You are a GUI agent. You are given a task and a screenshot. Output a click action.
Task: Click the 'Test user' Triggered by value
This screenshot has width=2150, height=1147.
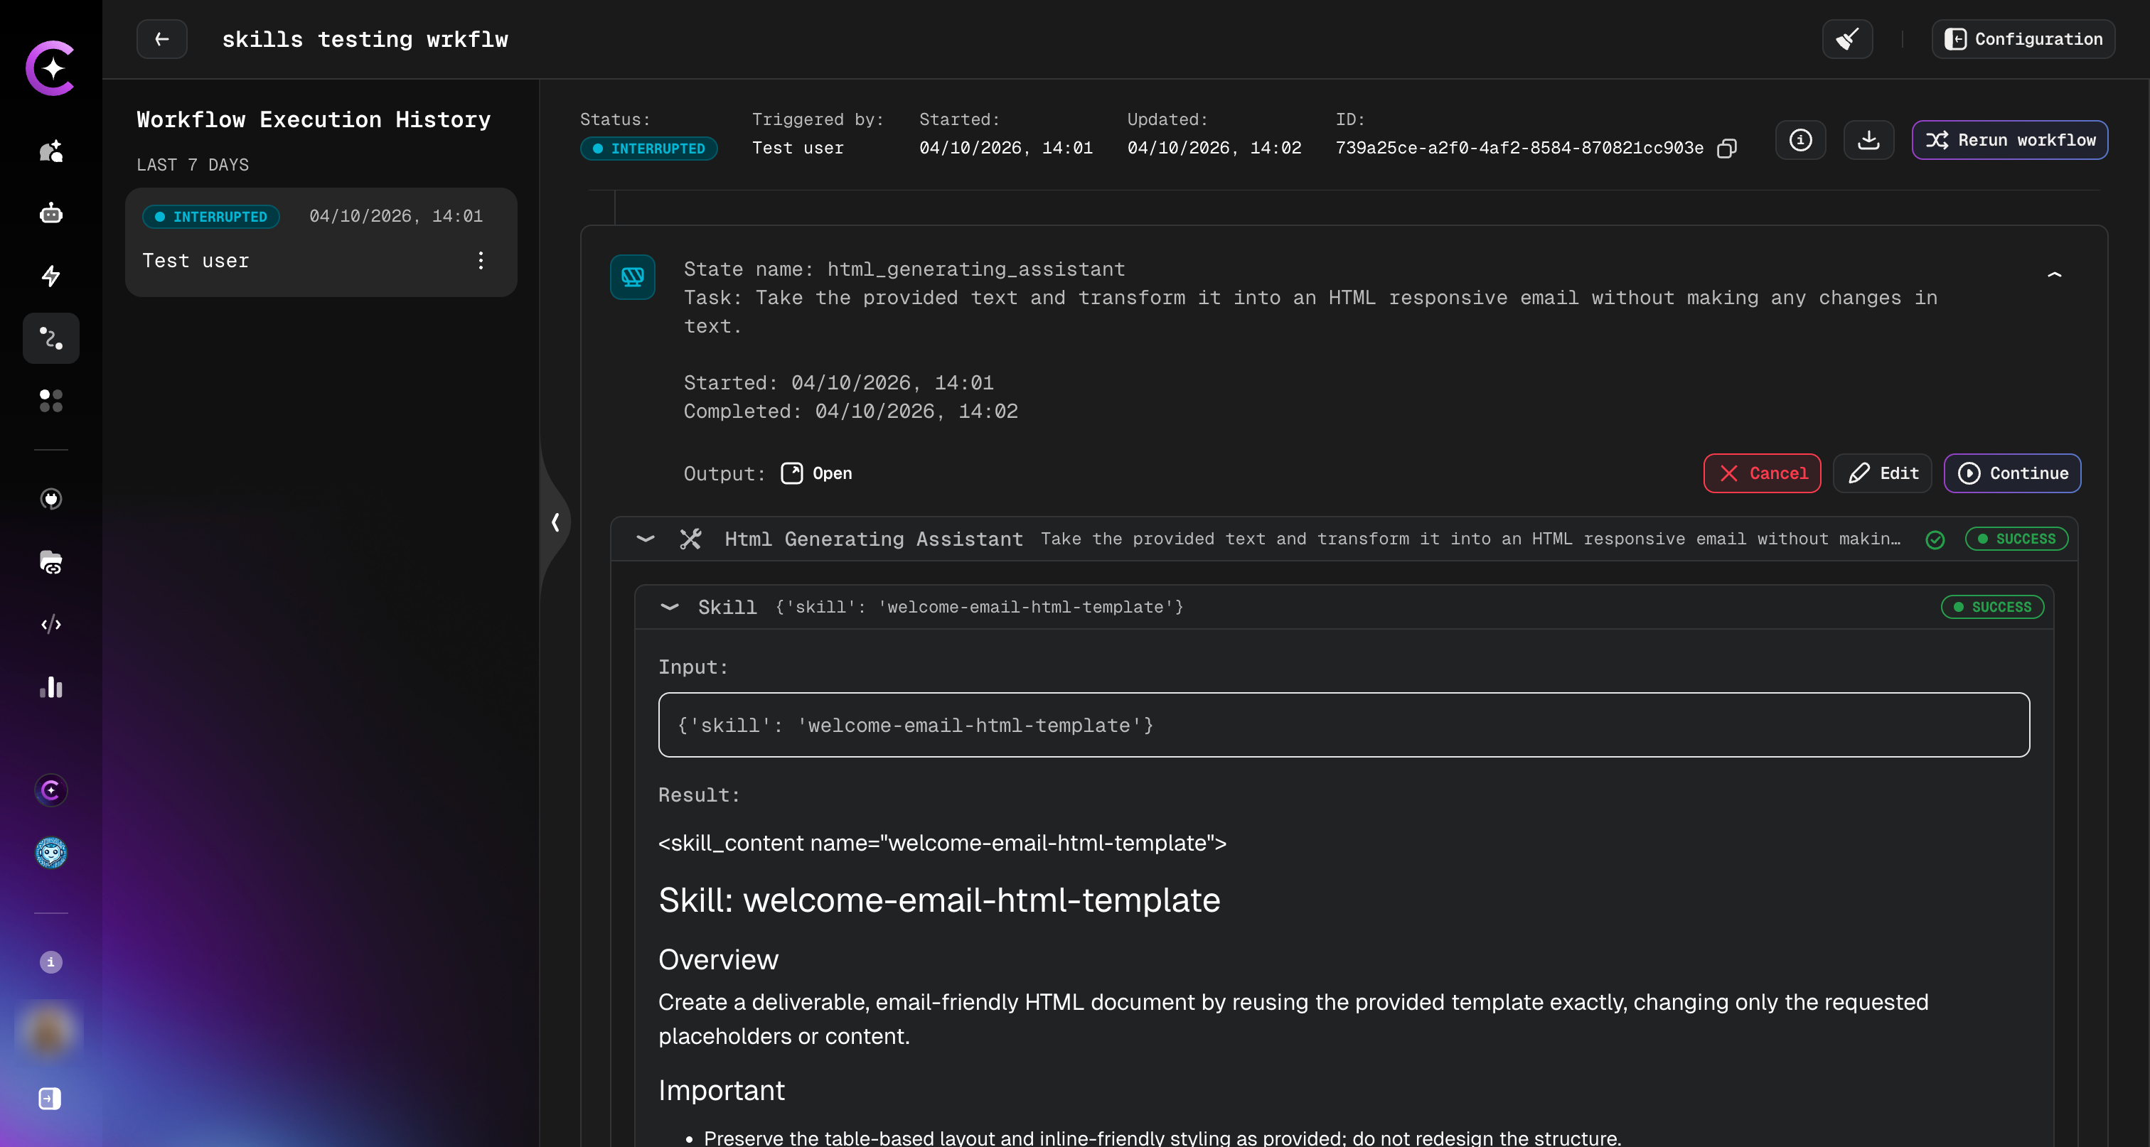797,148
